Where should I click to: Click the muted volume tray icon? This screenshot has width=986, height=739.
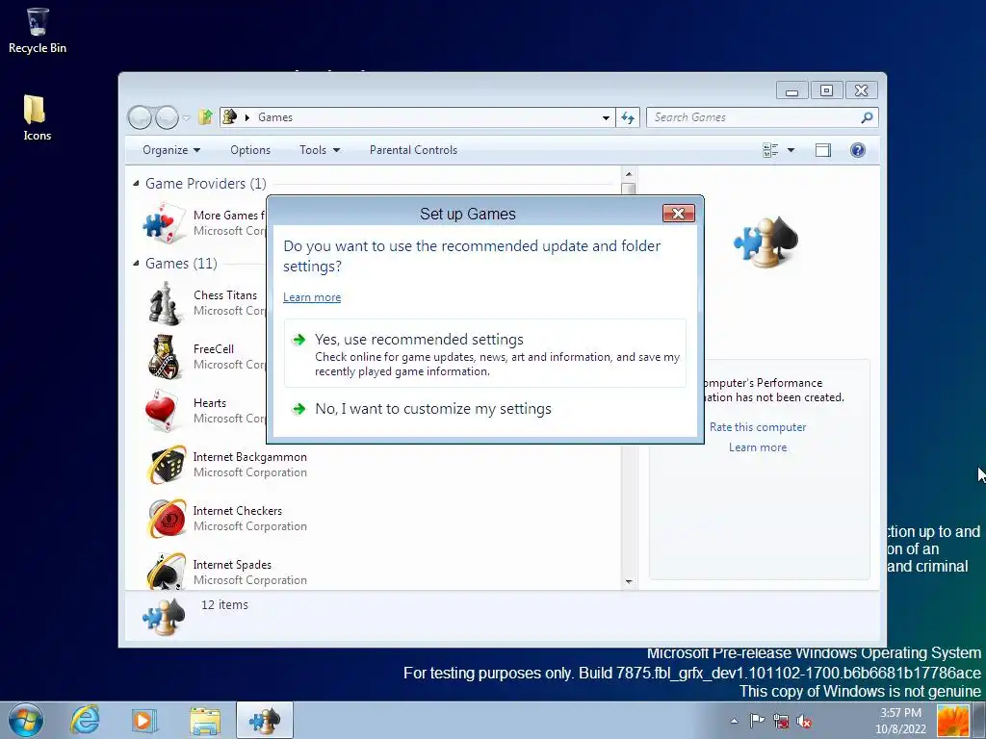click(804, 721)
